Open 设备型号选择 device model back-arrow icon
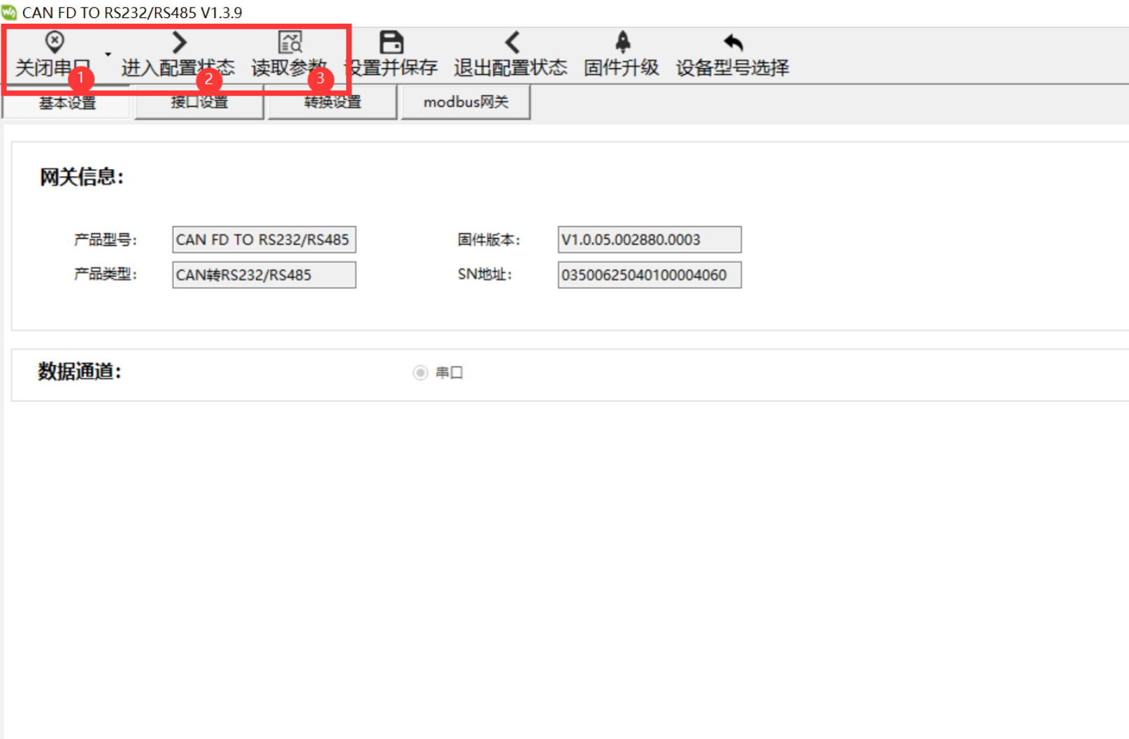 pos(733,43)
